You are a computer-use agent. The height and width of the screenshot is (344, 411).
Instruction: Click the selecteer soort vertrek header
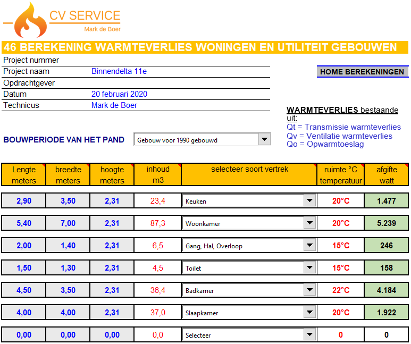pyautogui.click(x=249, y=174)
